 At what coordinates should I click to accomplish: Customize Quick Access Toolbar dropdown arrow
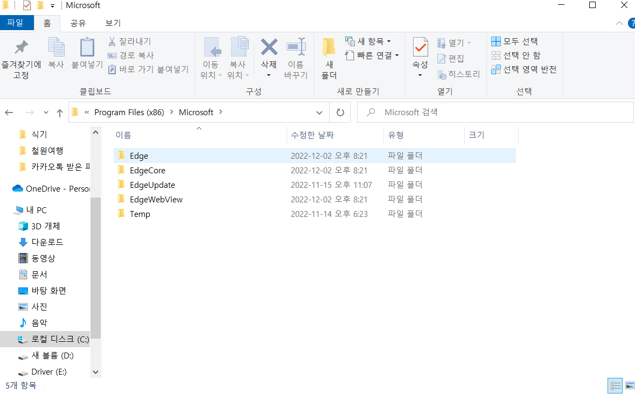coord(52,6)
